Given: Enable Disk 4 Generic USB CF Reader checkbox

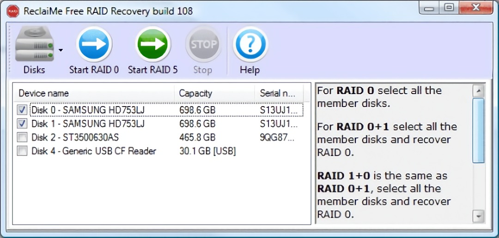Looking at the screenshot, I should point(22,151).
